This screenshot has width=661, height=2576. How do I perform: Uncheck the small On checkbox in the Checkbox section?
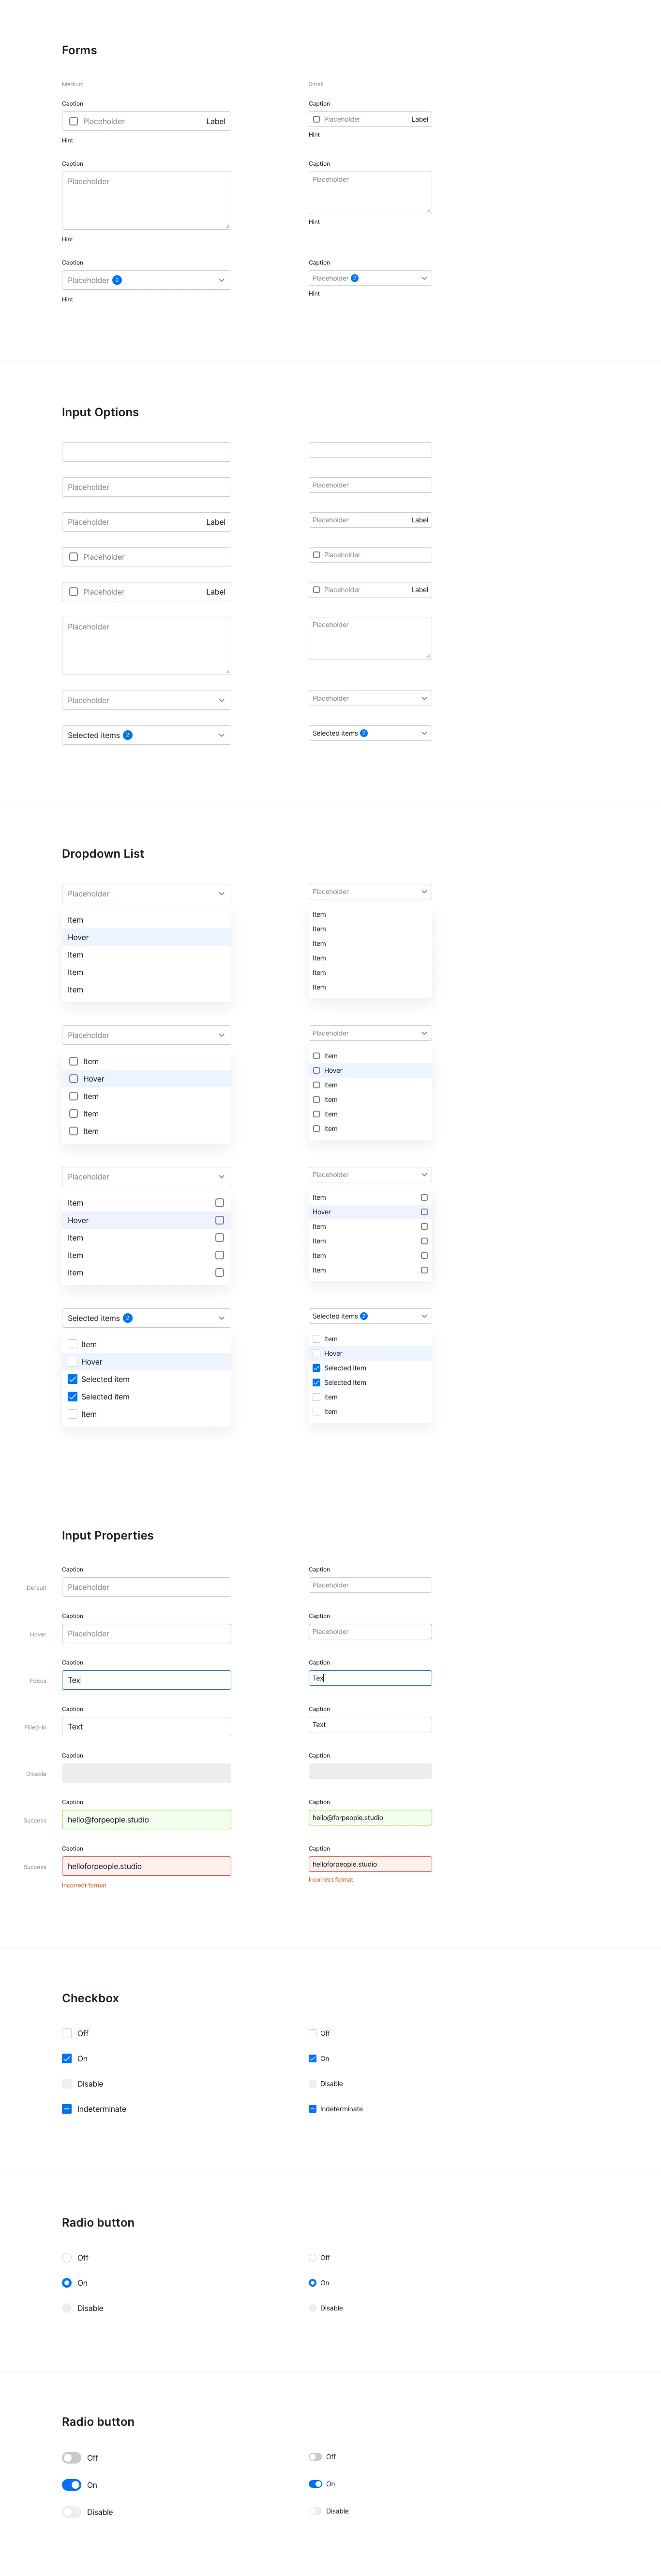pos(313,2058)
